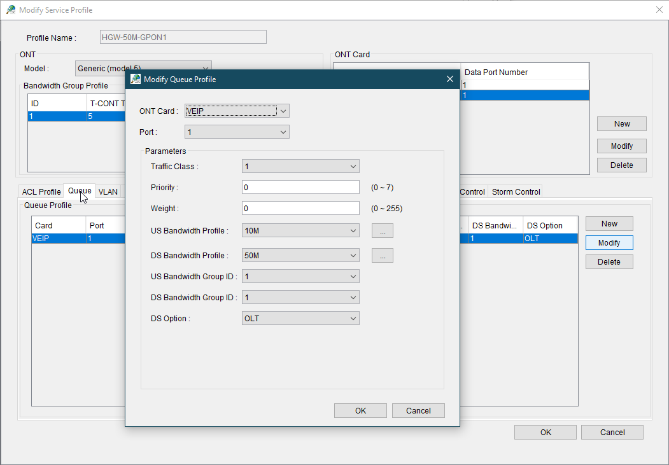
Task: Expand the DS Option dropdown
Action: [x=300, y=319]
